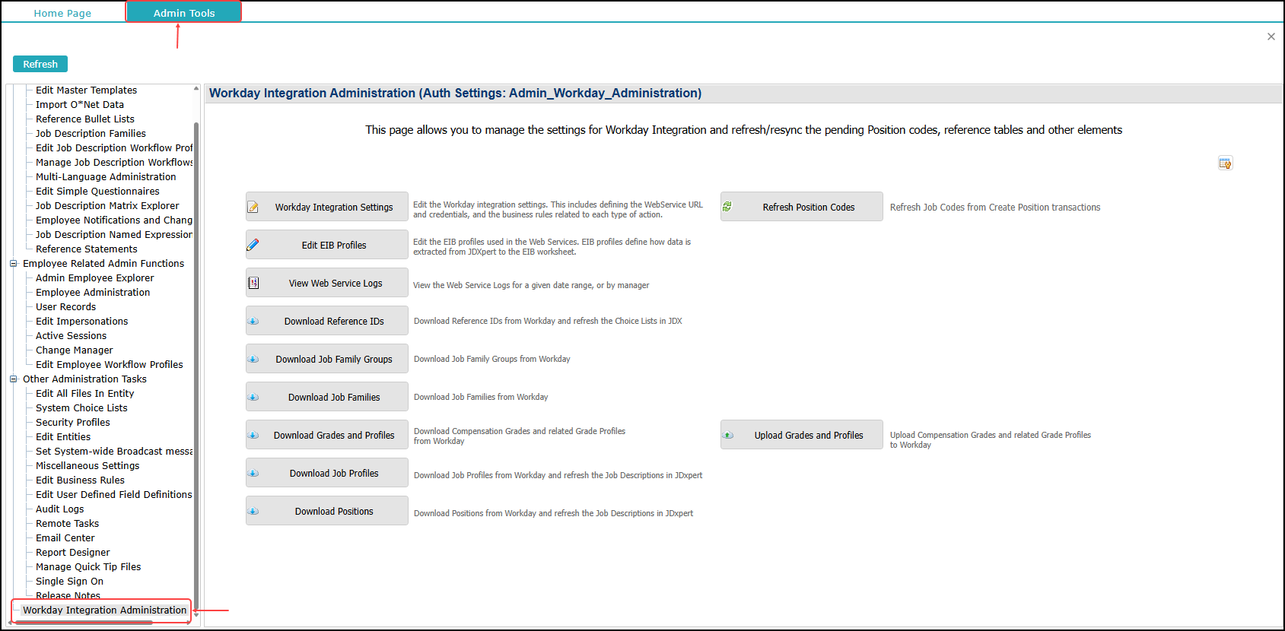The height and width of the screenshot is (631, 1285).
Task: Select Change Manager
Action: (x=75, y=350)
